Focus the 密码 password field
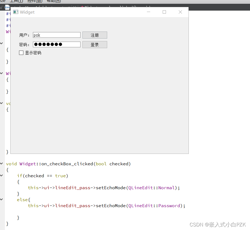 pyautogui.click(x=57, y=45)
